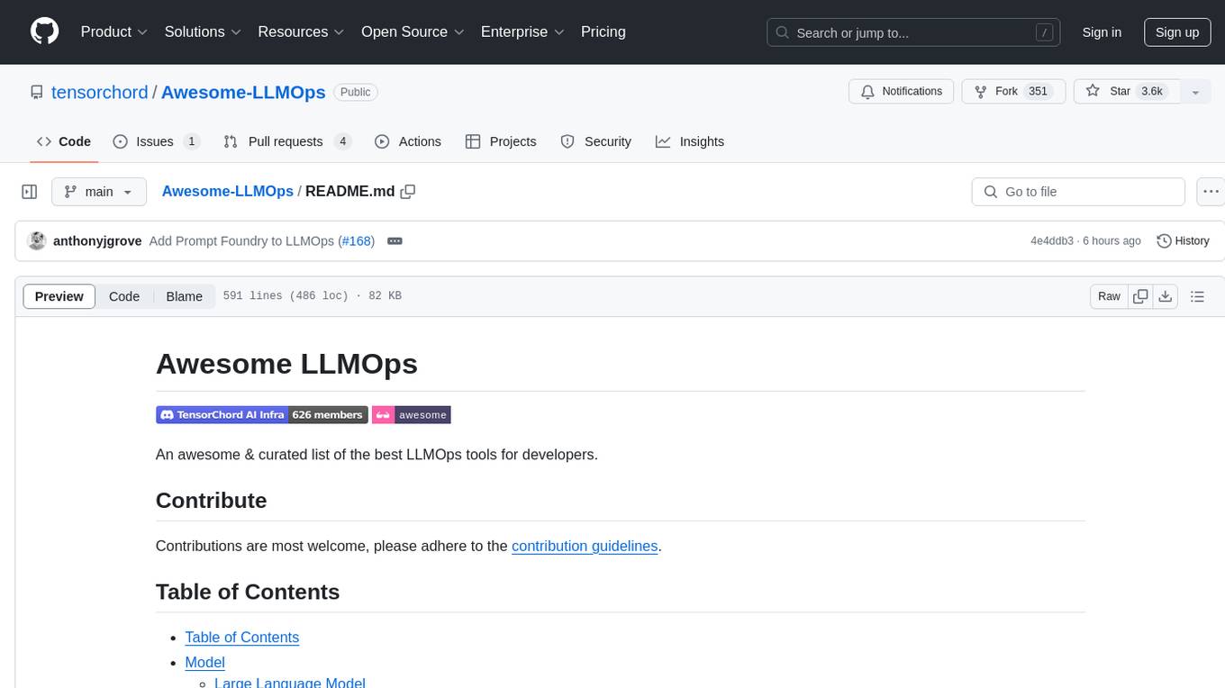This screenshot has width=1225, height=688.
Task: Open the Projects tab
Action: [501, 141]
